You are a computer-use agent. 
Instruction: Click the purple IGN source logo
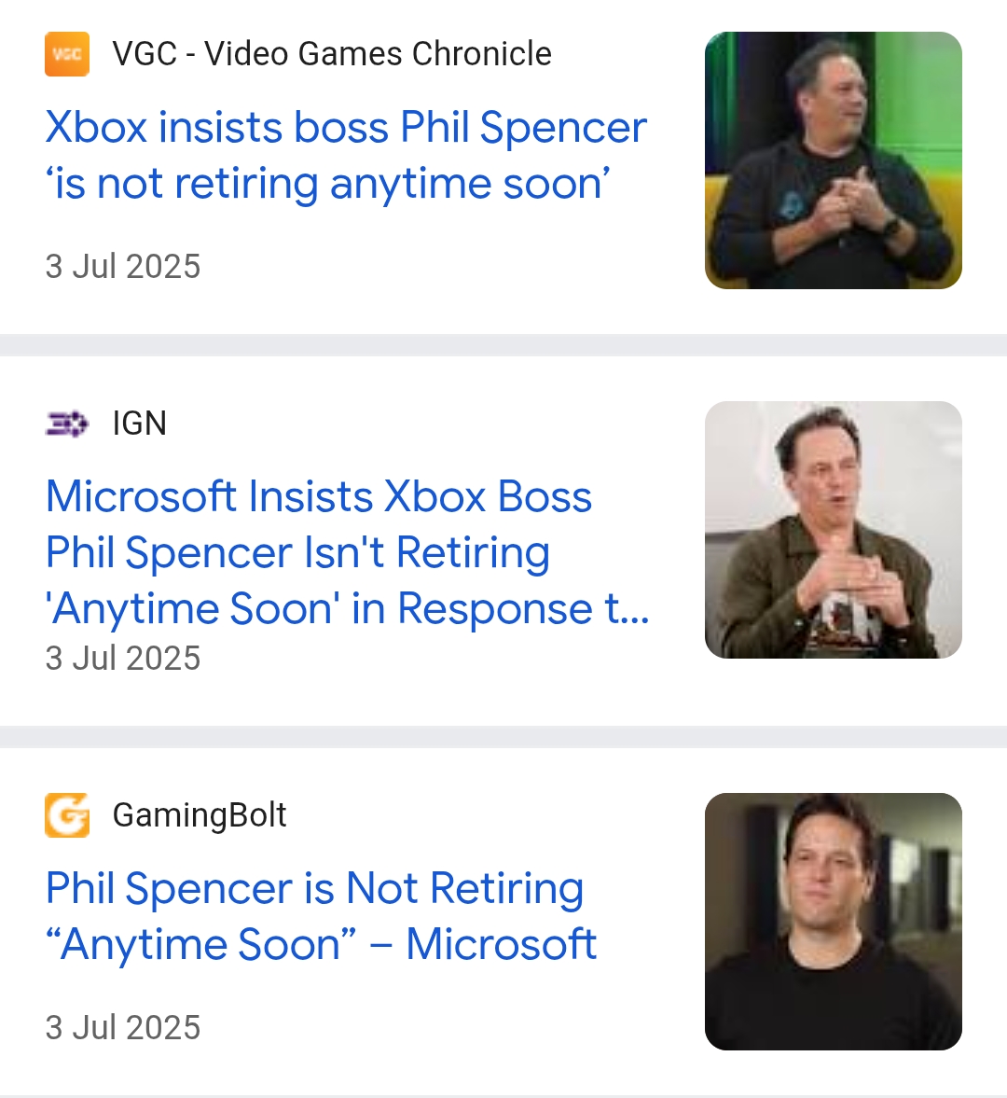click(67, 424)
